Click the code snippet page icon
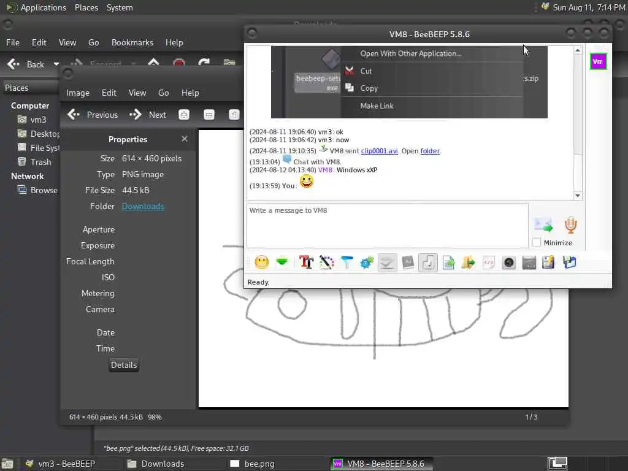The image size is (628, 471). pos(489,262)
